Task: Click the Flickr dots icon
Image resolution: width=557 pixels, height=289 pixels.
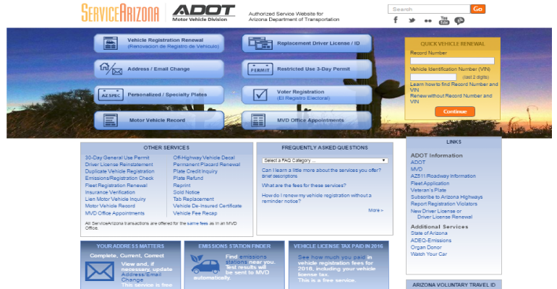Action: pos(428,20)
